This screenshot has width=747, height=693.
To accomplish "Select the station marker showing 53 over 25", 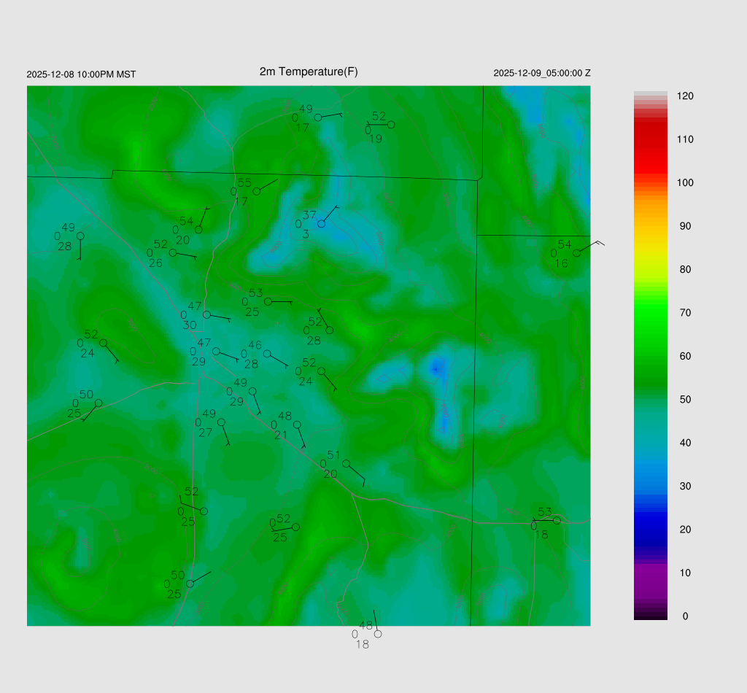I will pos(268,301).
